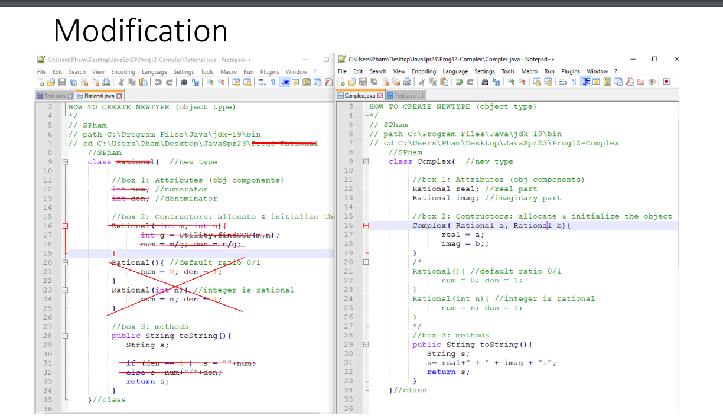The width and height of the screenshot is (723, 416).
Task: Save all open files with Save All icon
Action: (373, 83)
